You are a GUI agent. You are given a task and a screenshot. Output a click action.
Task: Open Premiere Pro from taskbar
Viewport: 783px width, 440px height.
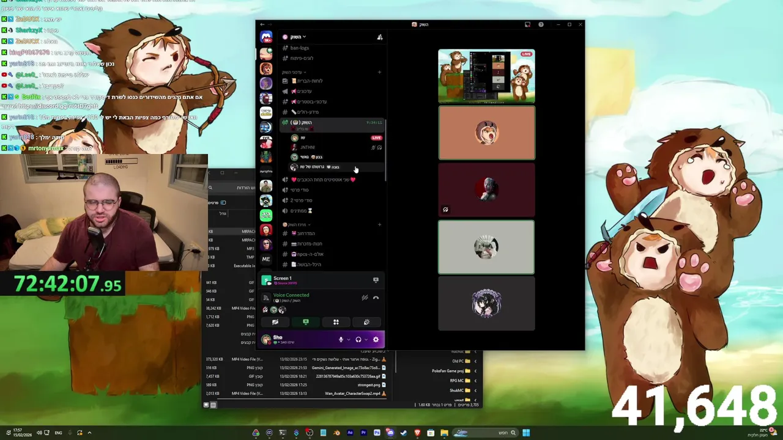[x=363, y=433]
